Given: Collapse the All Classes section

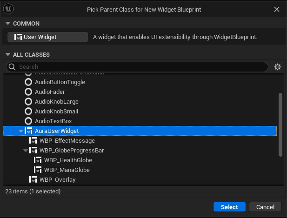Looking at the screenshot, I should click(7, 54).
